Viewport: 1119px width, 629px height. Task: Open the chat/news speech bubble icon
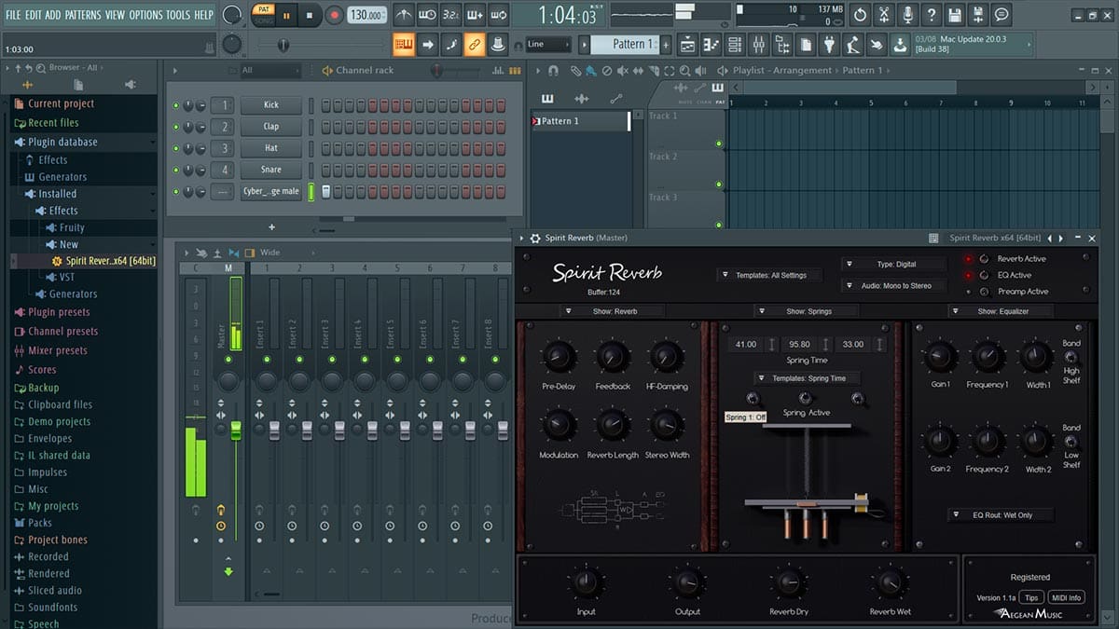tap(1001, 15)
